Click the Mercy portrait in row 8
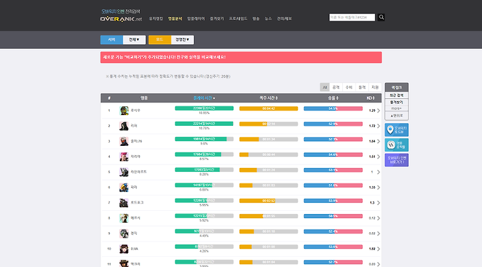Image resolution: width=482 pixels, height=267 pixels. click(x=124, y=218)
